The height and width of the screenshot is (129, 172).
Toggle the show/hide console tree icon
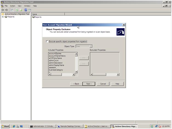coord(12,10)
